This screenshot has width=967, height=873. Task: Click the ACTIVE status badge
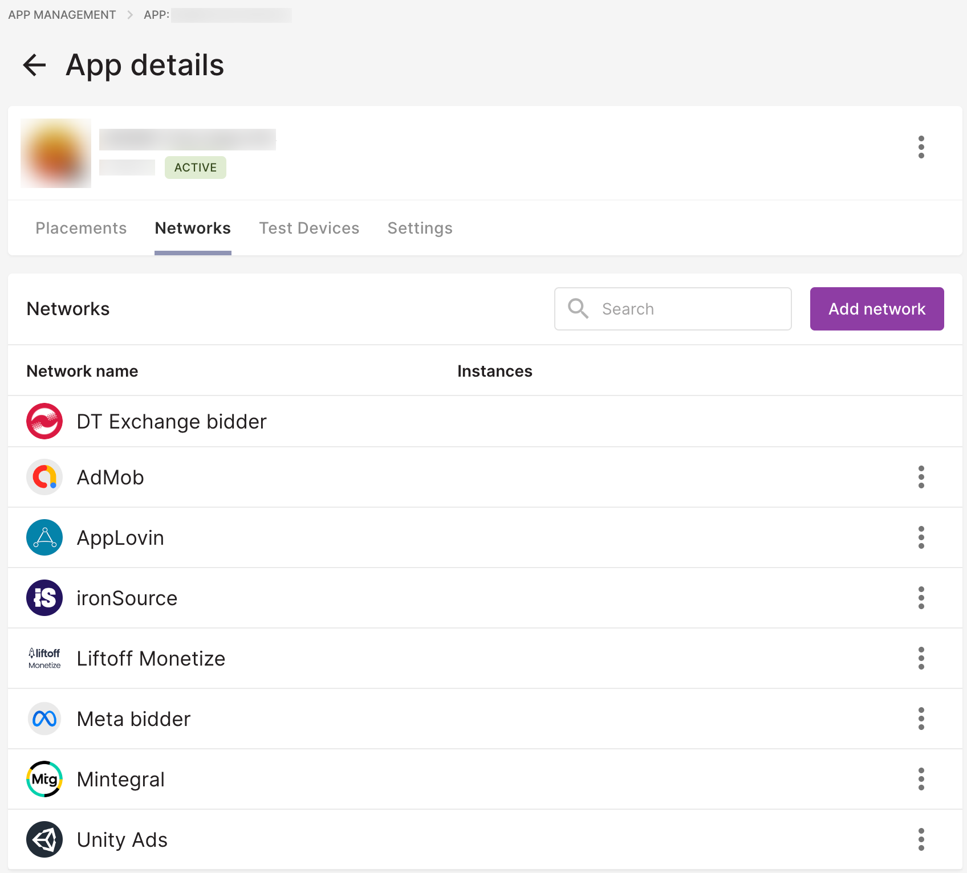pyautogui.click(x=196, y=168)
